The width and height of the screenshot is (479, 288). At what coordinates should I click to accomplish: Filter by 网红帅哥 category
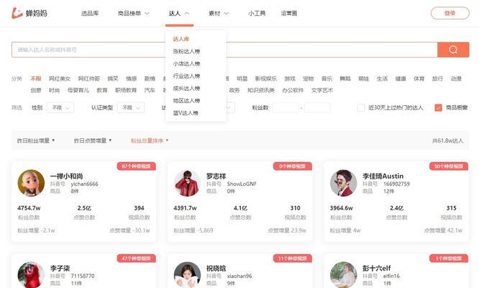[89, 78]
